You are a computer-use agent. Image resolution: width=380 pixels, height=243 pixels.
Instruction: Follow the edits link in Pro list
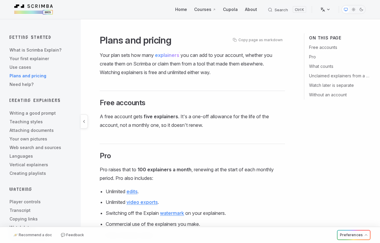(x=132, y=191)
